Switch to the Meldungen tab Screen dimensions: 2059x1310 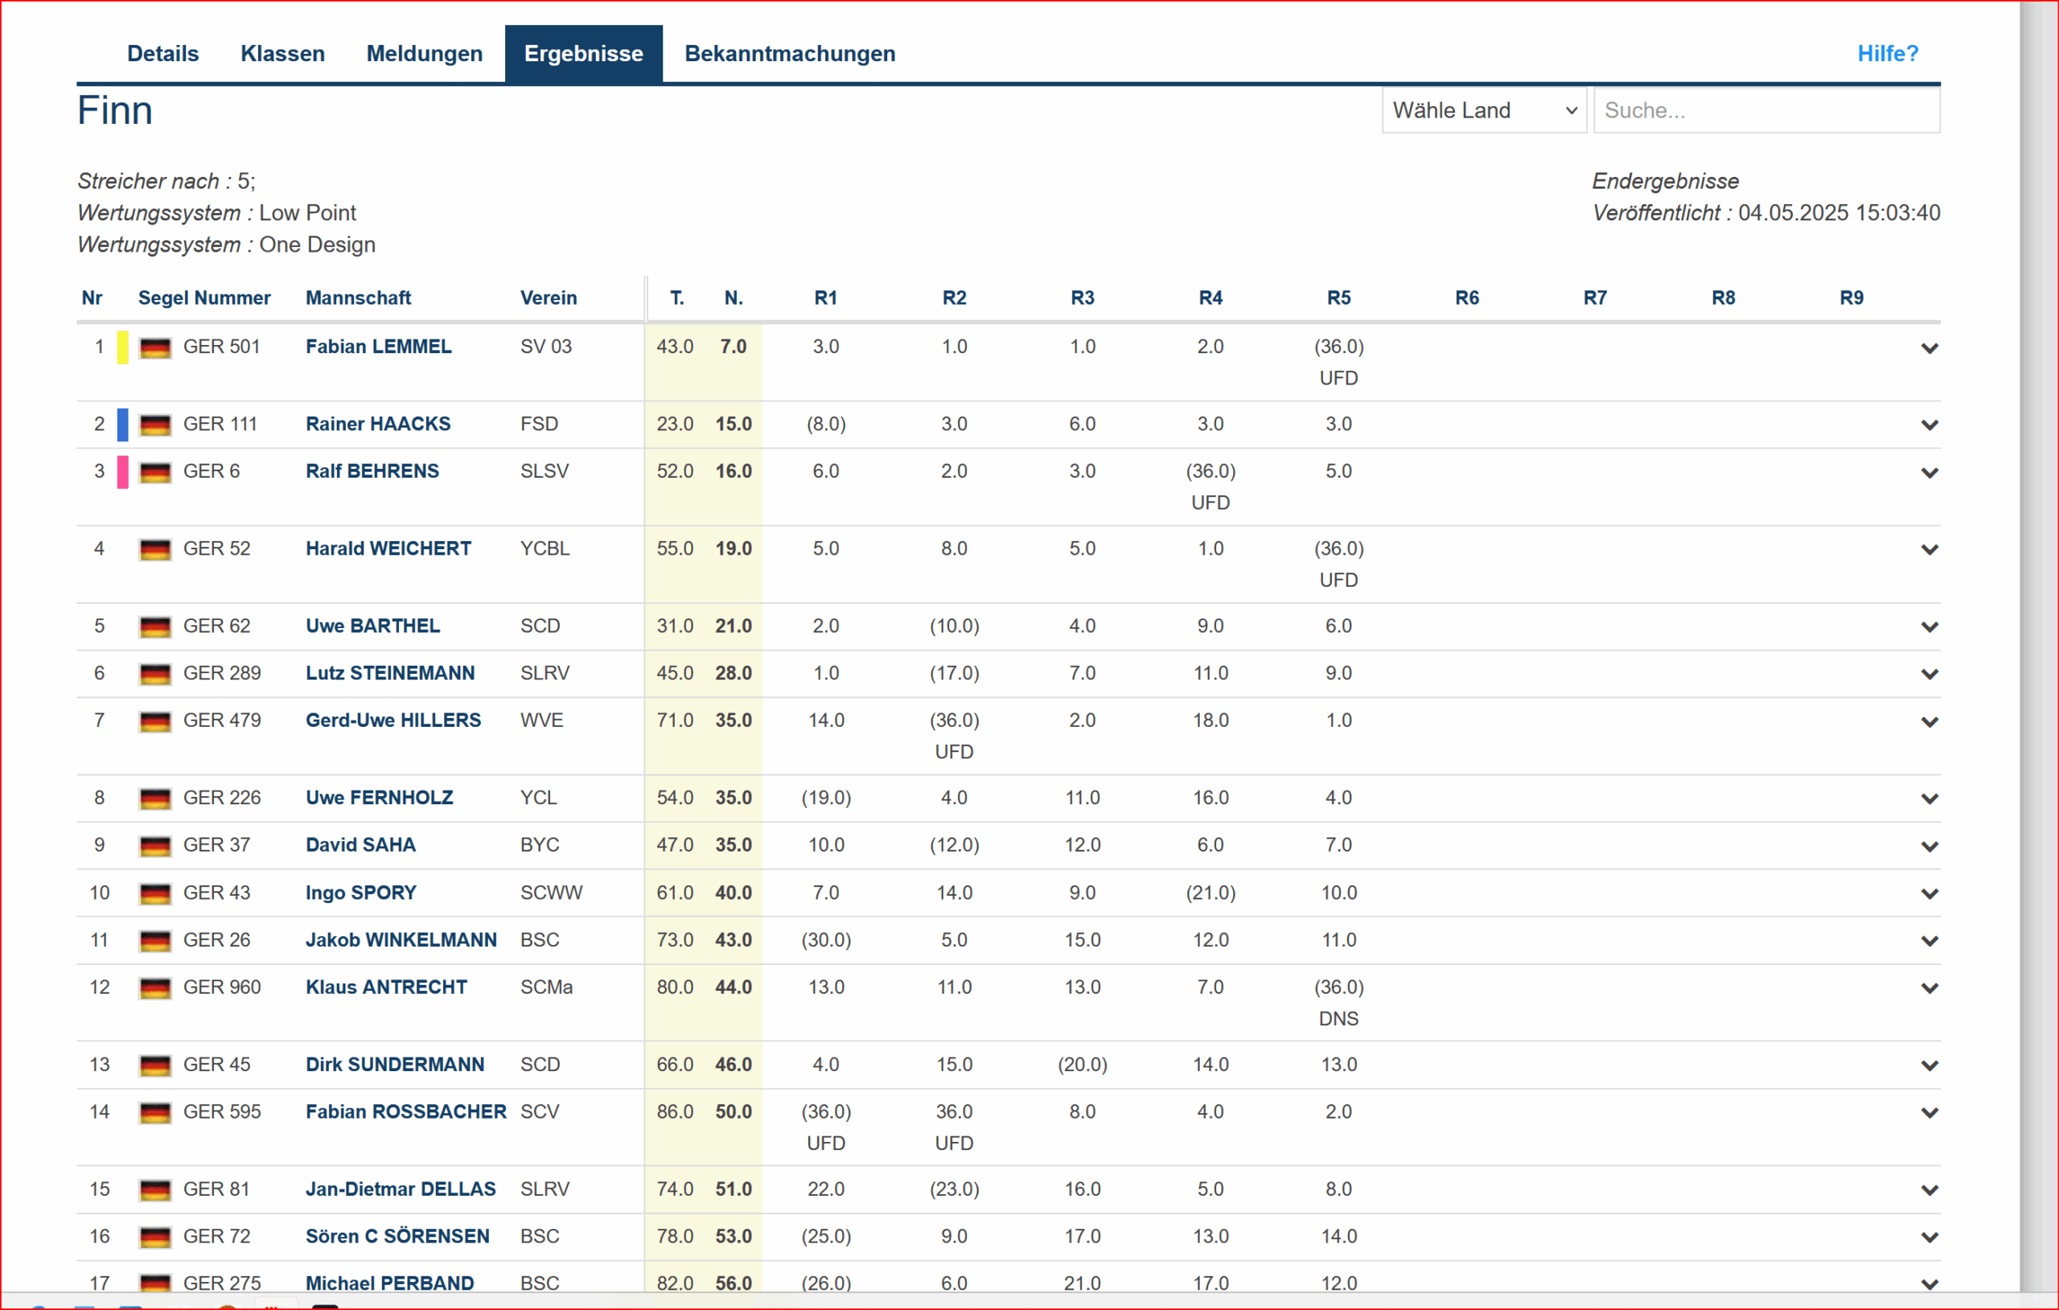[424, 54]
